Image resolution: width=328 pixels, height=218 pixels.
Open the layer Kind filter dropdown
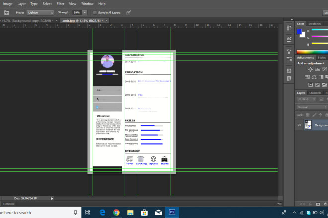coord(307,99)
